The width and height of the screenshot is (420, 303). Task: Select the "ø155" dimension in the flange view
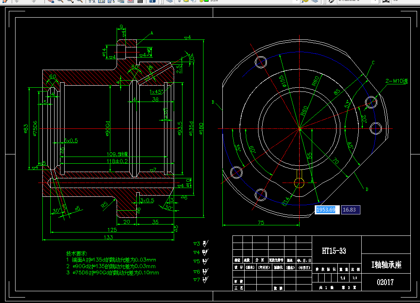point(282,81)
